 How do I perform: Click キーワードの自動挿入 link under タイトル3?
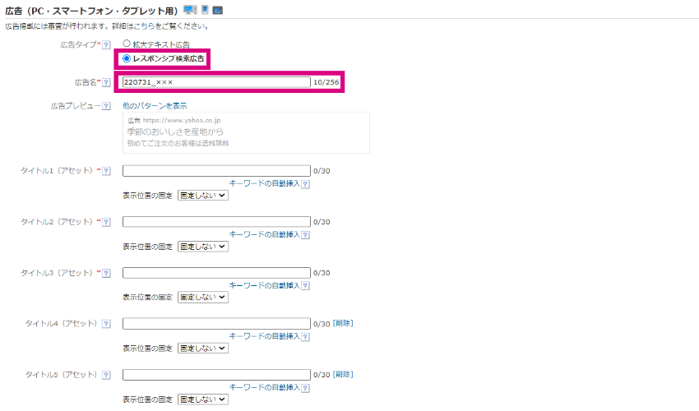click(264, 285)
